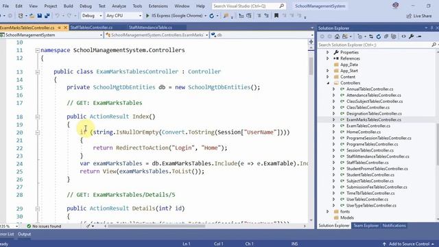Click the Save icon in toolbar
The width and height of the screenshot is (439, 247).
coord(40,16)
